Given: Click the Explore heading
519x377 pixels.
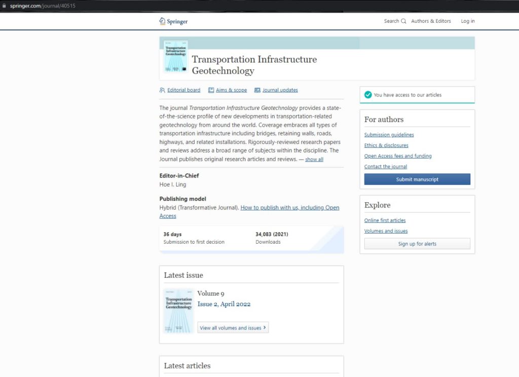Looking at the screenshot, I should [x=377, y=205].
